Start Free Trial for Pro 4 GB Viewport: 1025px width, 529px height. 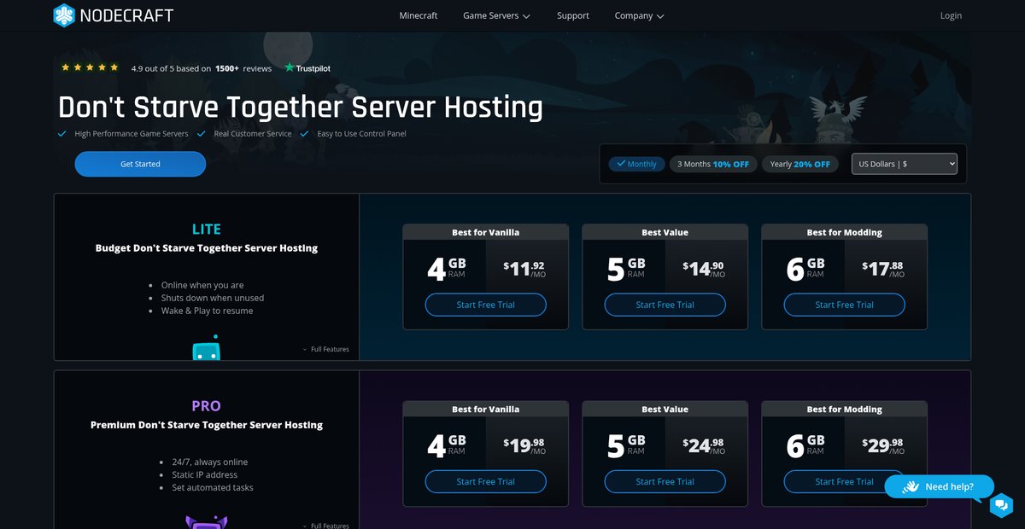tap(486, 481)
